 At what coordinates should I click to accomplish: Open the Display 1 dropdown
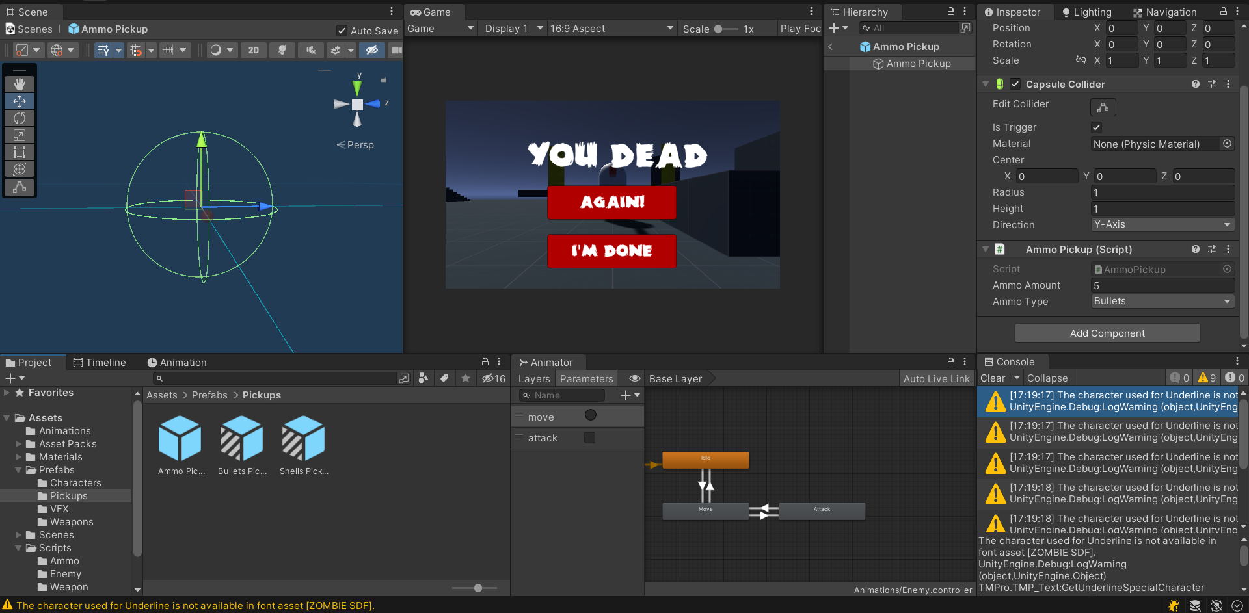[x=513, y=29]
